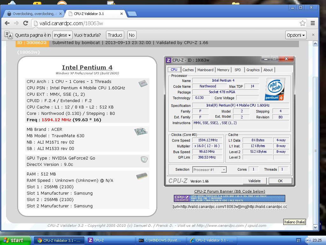This screenshot has width=326, height=245.
Task: Click the CPU chip icon
Action: pyautogui.click(x=143, y=83)
